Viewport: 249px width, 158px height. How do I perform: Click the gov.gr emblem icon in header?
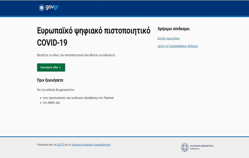pyautogui.click(x=41, y=8)
